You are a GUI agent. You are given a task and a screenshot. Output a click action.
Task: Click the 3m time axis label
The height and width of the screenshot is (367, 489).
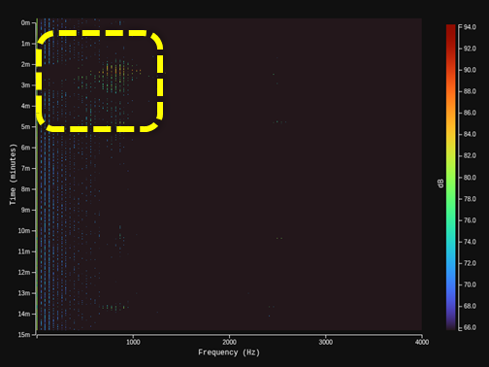click(x=25, y=85)
